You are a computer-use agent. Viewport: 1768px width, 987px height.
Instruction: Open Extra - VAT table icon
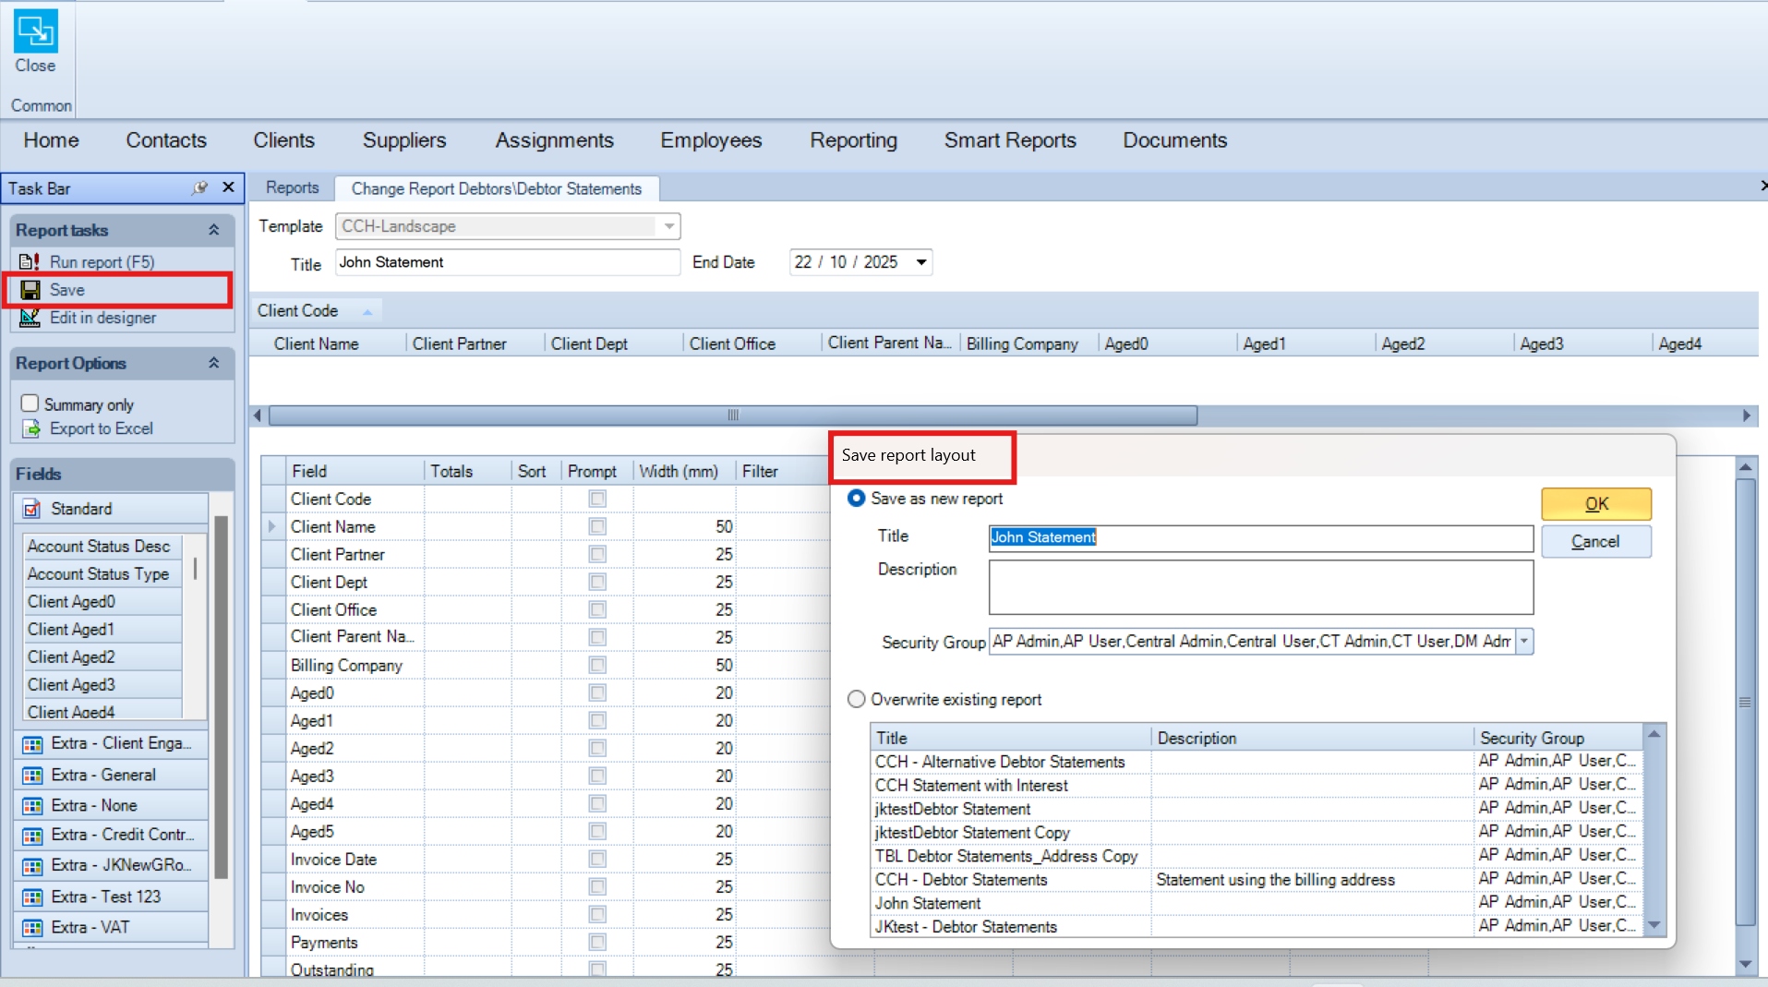click(x=32, y=928)
